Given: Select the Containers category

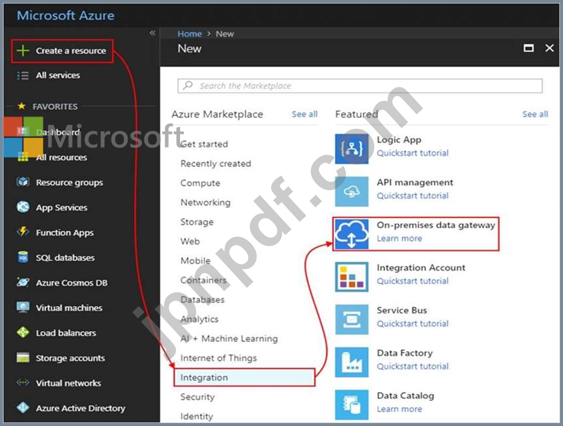Looking at the screenshot, I should click(203, 280).
